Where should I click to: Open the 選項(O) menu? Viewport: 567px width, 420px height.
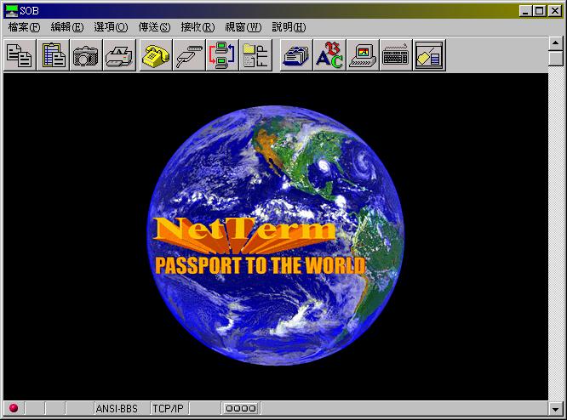click(111, 27)
